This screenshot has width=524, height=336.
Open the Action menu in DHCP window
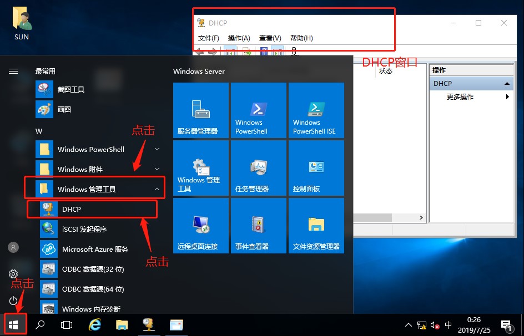[x=239, y=38]
